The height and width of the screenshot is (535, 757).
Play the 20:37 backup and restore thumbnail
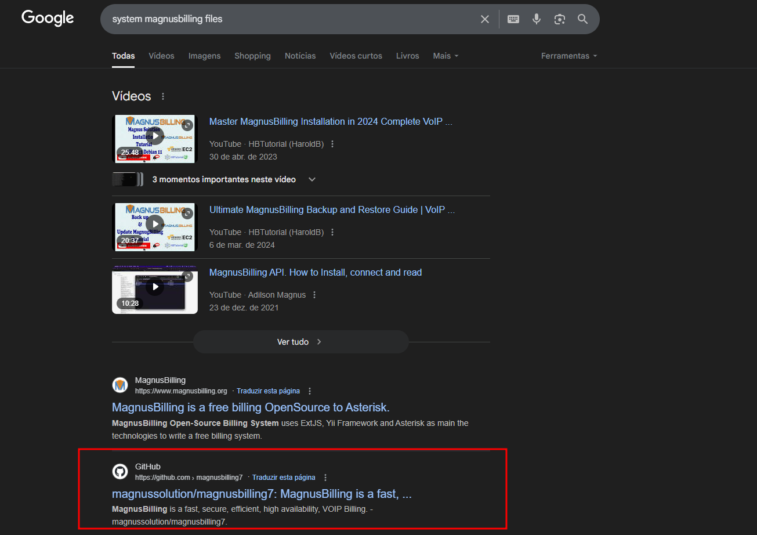[155, 227]
